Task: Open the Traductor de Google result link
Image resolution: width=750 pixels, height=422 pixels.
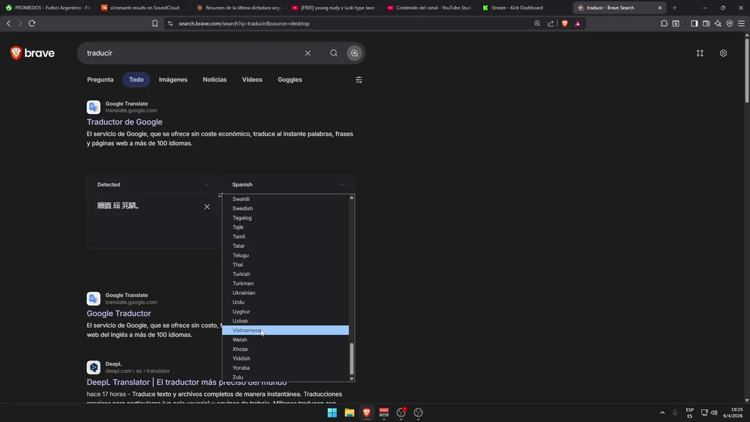Action: (125, 122)
